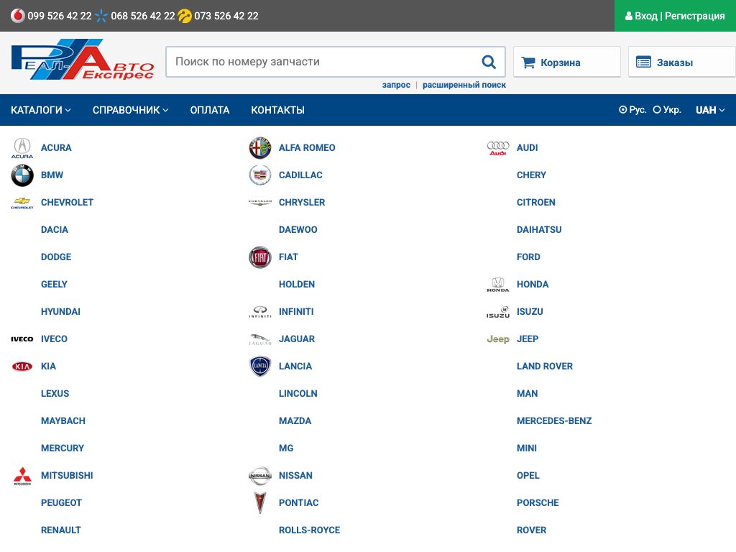Image resolution: width=736 pixels, height=552 pixels.
Task: Click the Jaguar leaping cat logo
Action: click(x=260, y=339)
